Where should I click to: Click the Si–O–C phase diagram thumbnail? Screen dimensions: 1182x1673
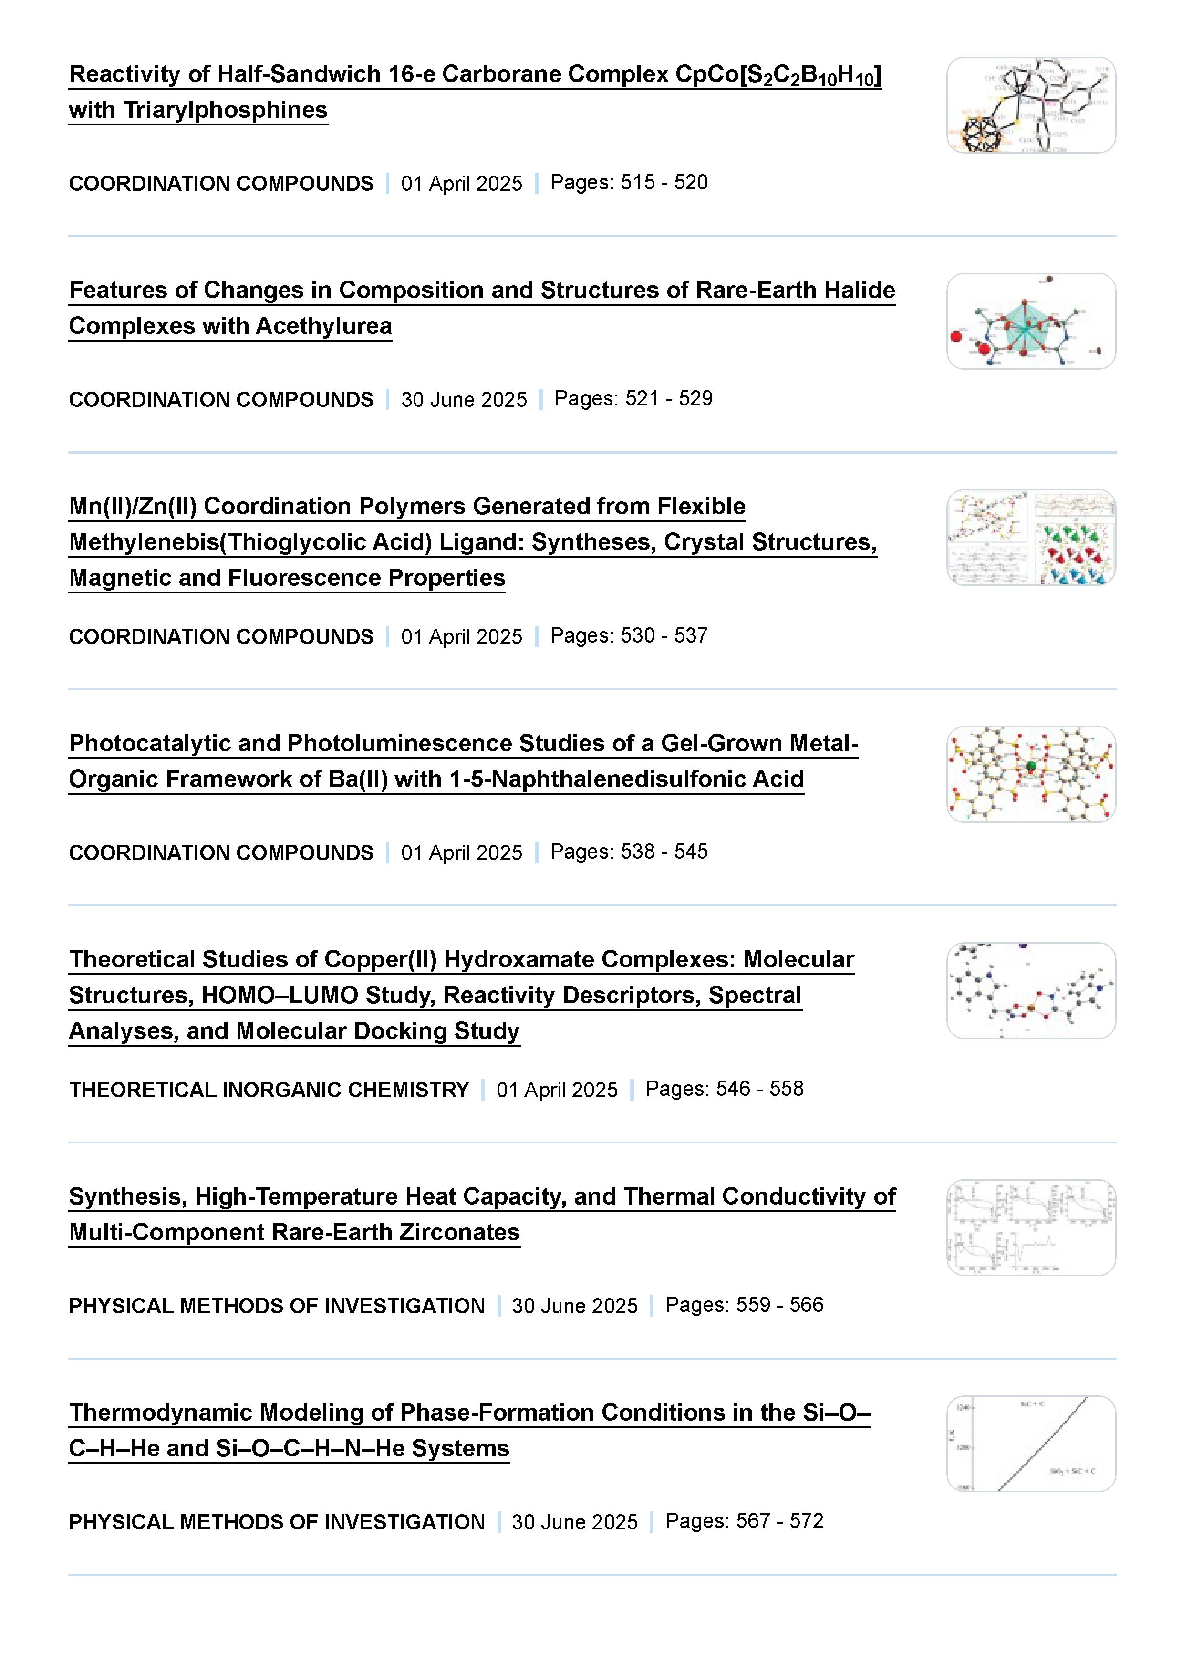point(1030,1444)
